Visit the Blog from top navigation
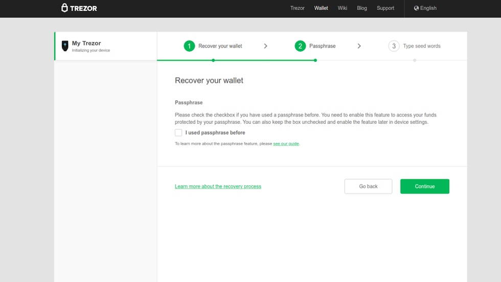 pos(362,8)
